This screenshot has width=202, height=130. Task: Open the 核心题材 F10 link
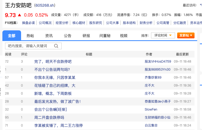[x=79, y=23]
